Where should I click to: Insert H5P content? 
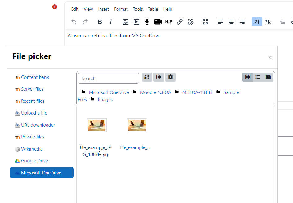point(169,22)
